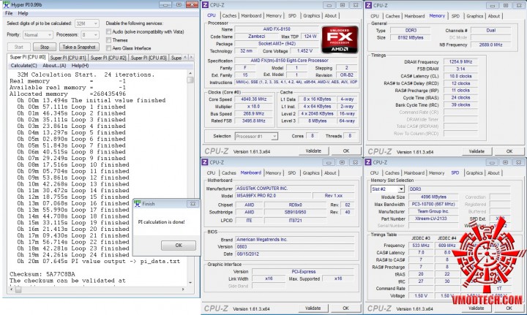Viewport: 527px width, 315px height.
Task: Click the CAS# Latency value 10.0 clocks
Action: point(460,76)
